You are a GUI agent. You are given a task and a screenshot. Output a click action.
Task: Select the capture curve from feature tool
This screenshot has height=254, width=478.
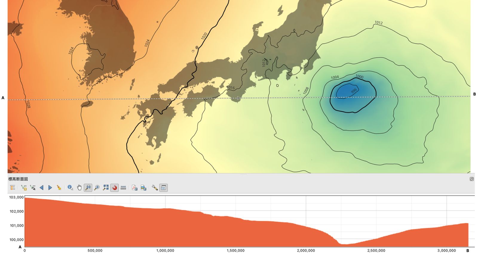click(33, 188)
